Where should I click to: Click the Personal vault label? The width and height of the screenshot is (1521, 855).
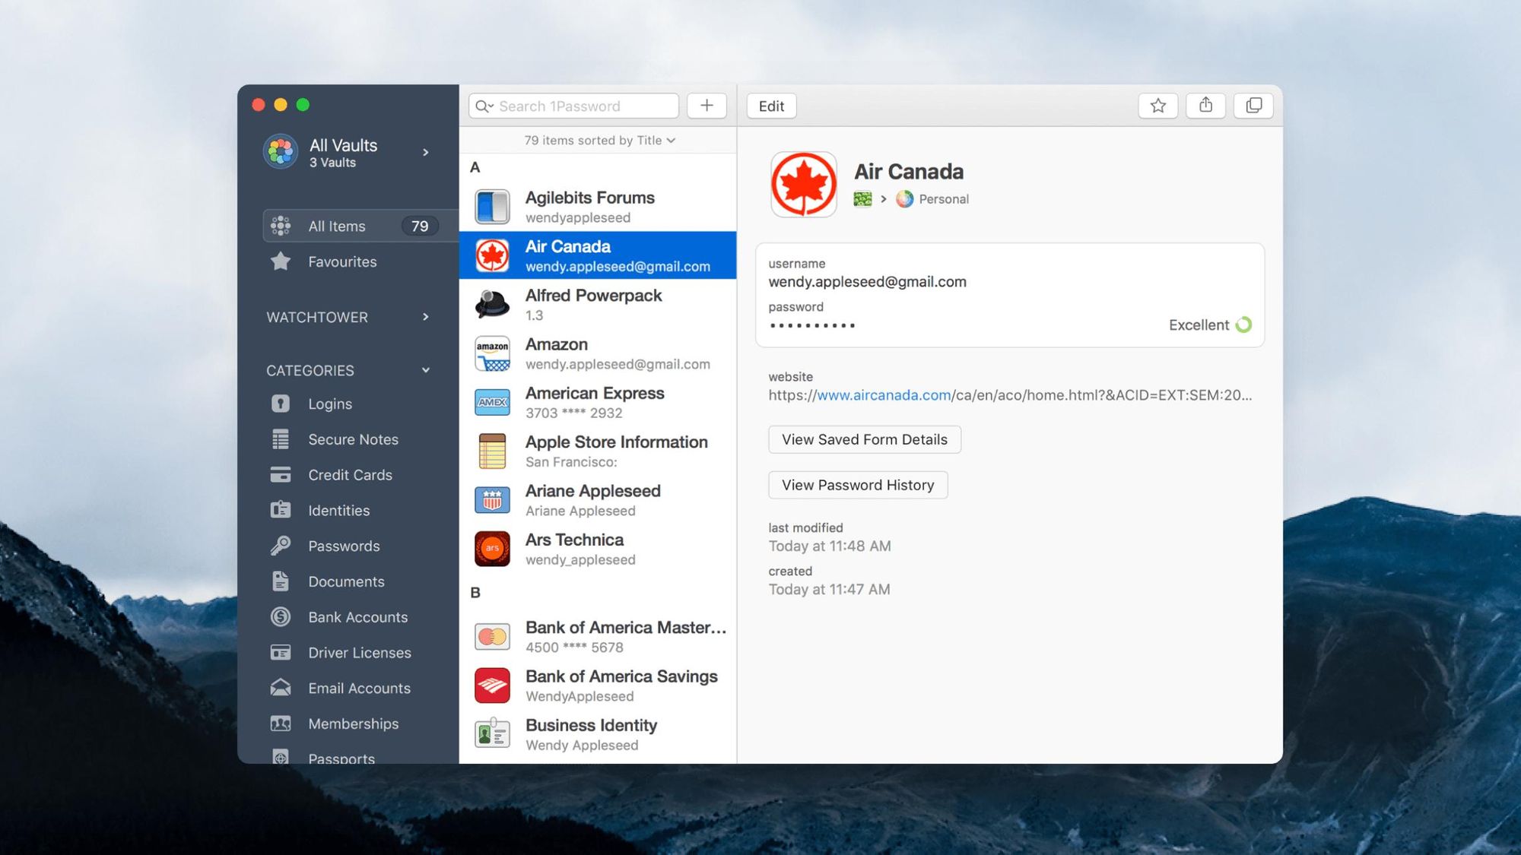tap(944, 199)
